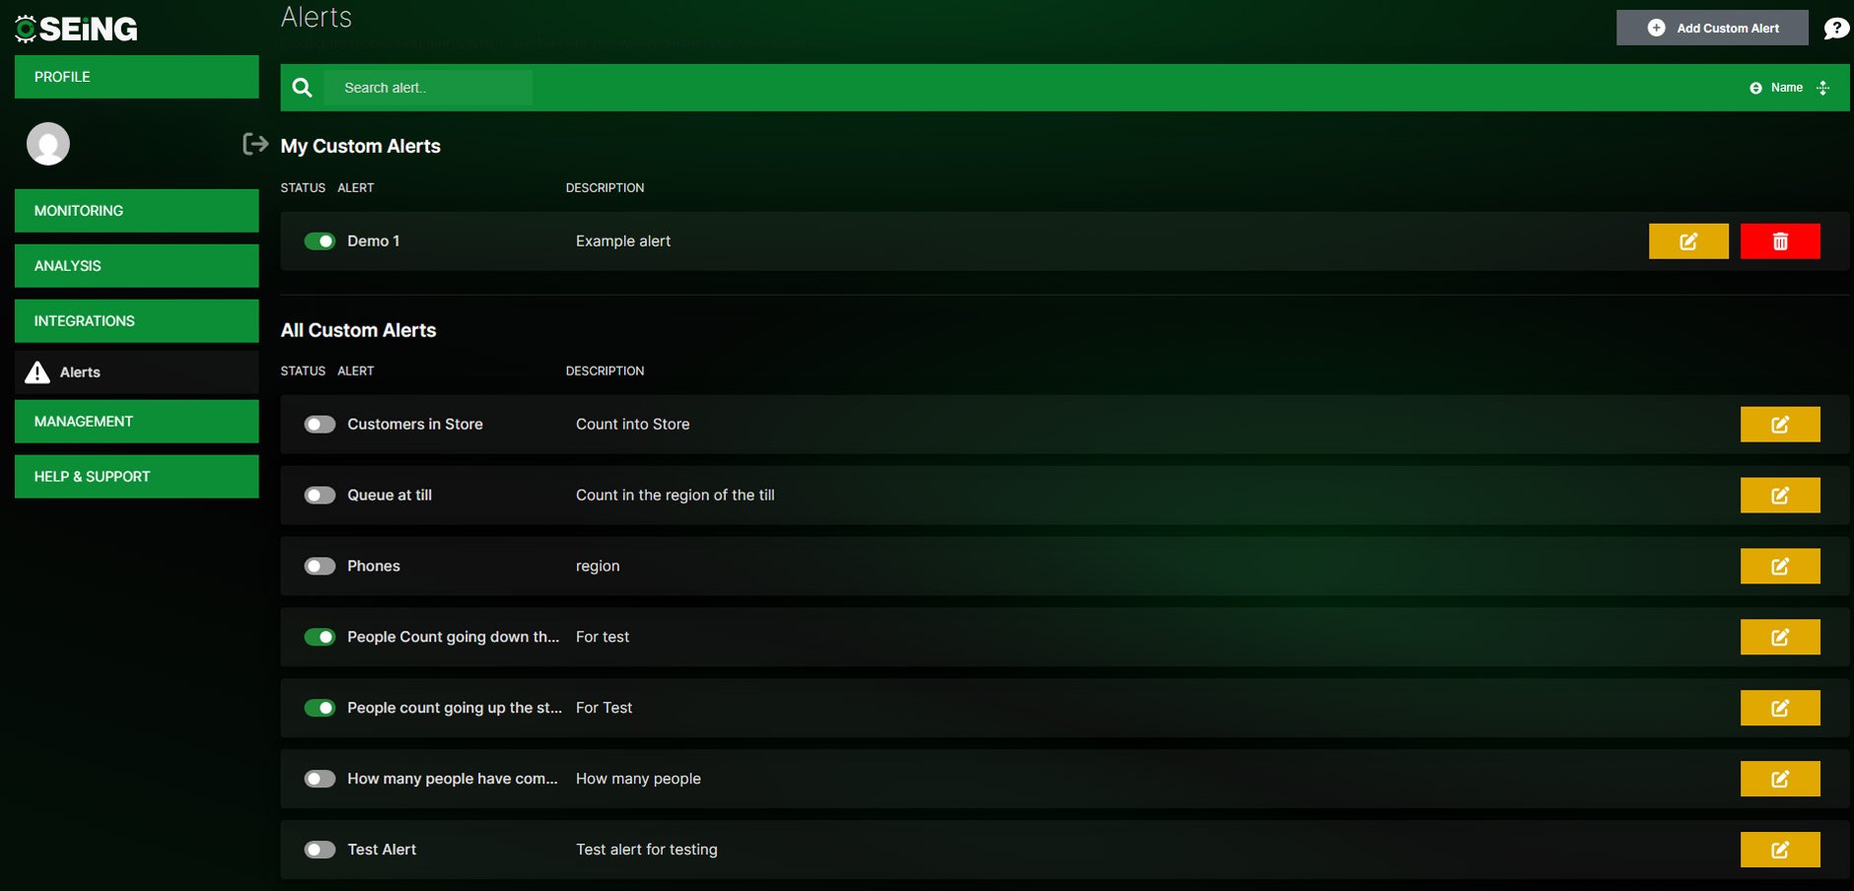Focus the Search alert input field
This screenshot has width=1854, height=891.
click(428, 88)
